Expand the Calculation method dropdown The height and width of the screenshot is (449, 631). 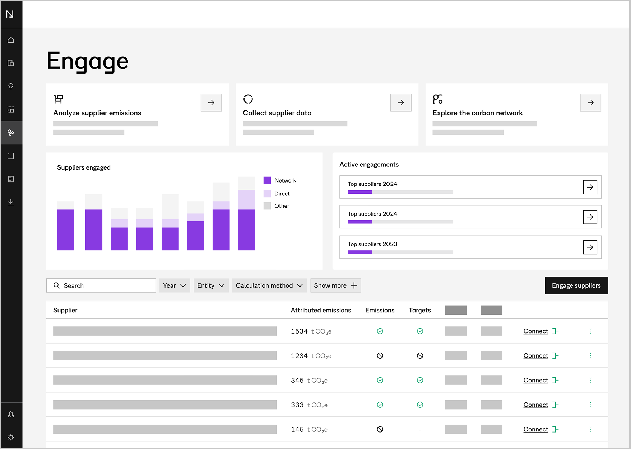click(x=269, y=285)
